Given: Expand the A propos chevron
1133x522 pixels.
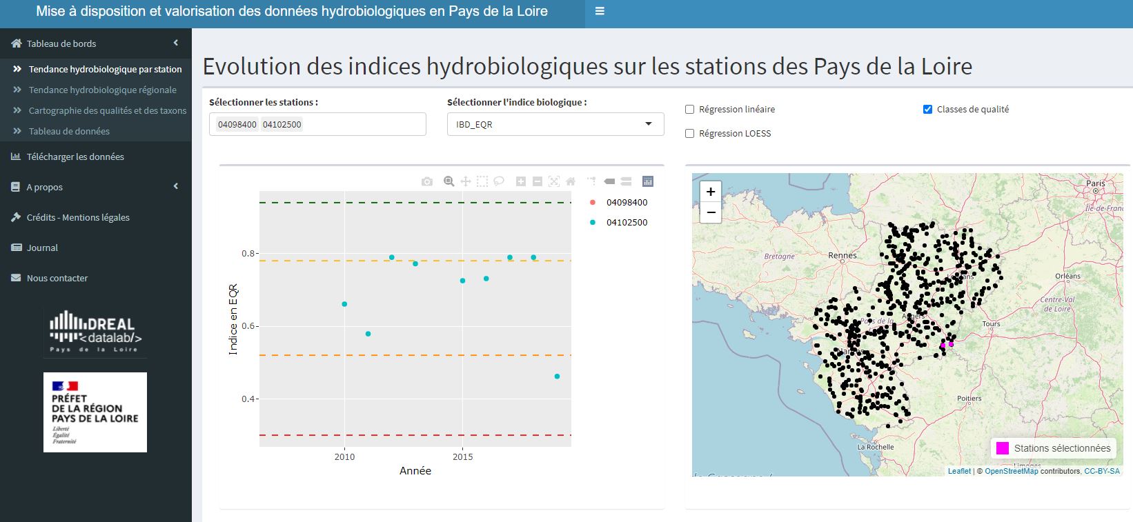Looking at the screenshot, I should click(x=176, y=186).
